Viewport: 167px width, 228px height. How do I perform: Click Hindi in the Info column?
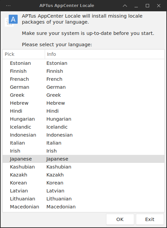(x=52, y=111)
